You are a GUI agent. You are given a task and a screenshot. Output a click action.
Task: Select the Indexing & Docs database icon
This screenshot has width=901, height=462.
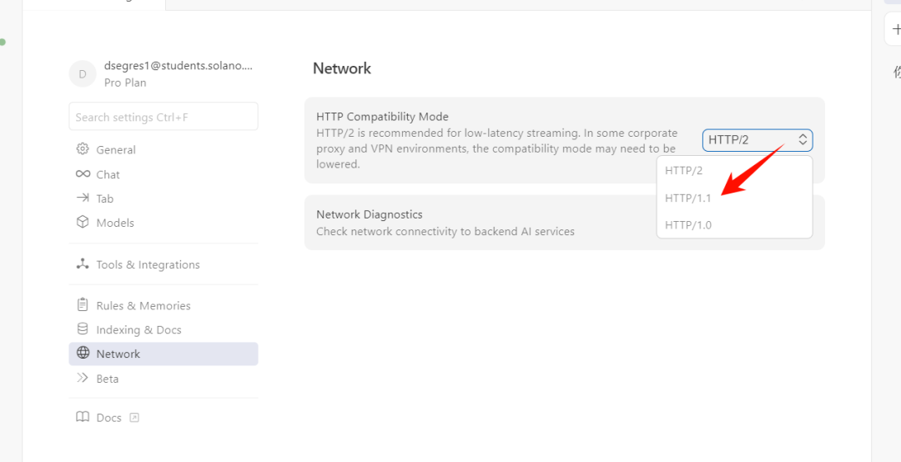(83, 329)
